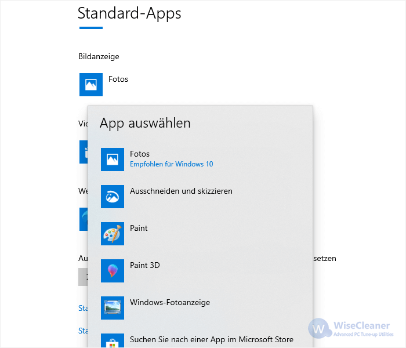Choose Paint 3D from the app list

tap(144, 265)
